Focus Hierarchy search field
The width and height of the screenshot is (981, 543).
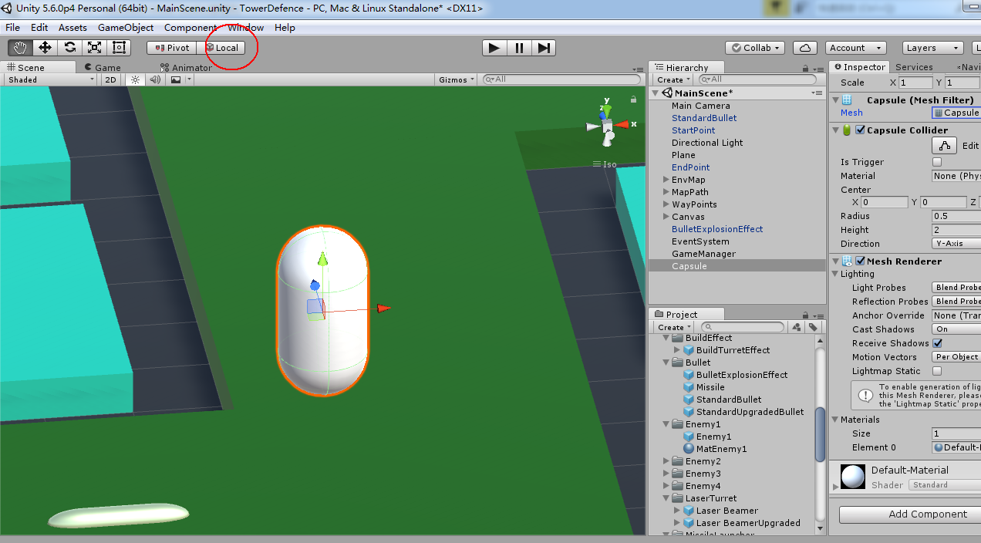tap(757, 79)
